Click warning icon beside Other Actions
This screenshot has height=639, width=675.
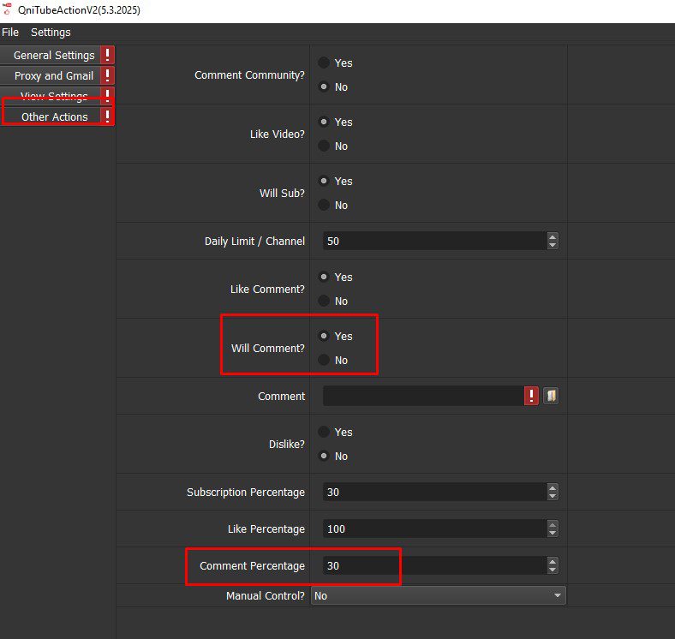pyautogui.click(x=107, y=116)
